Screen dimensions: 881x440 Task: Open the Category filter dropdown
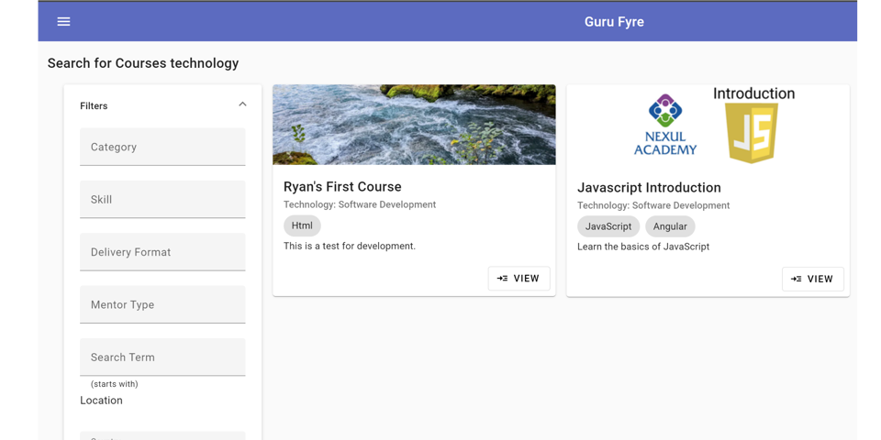pyautogui.click(x=162, y=147)
